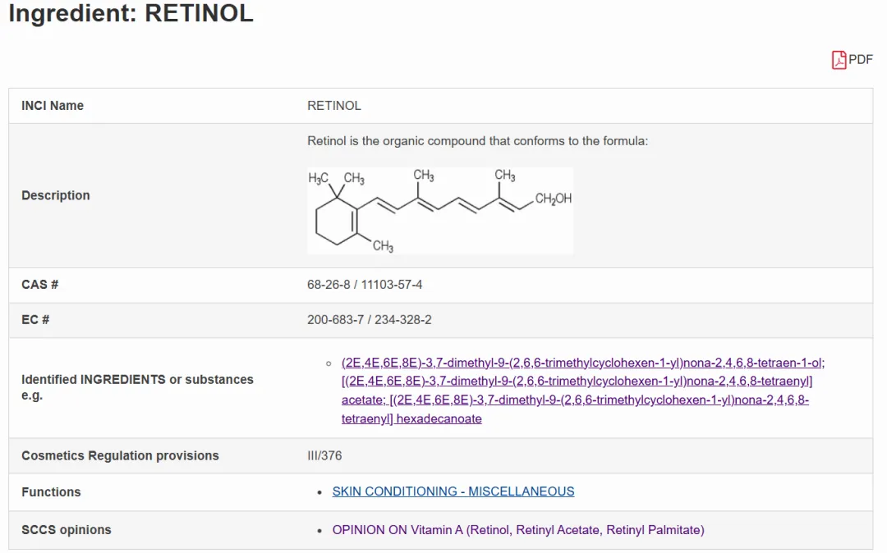Click the Functions row label
Viewport: 887px width, 553px height.
click(x=51, y=492)
